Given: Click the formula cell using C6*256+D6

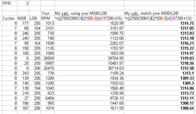Looking at the screenshot, I should coord(89,18).
